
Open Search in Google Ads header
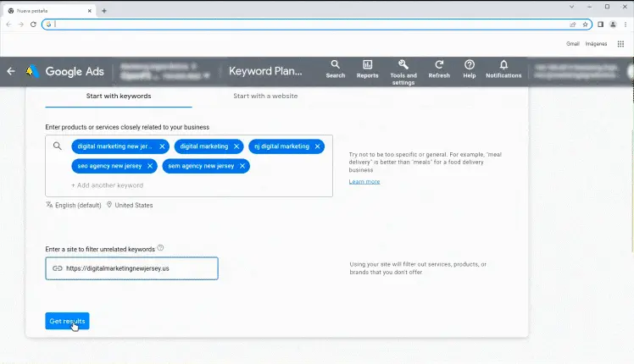(335, 69)
